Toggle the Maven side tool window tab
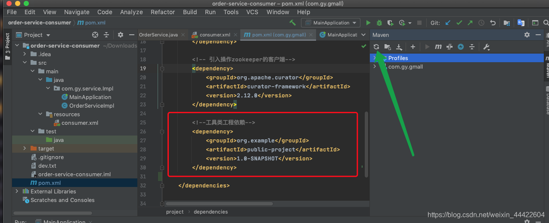Viewport: 549px width, 223px height. [547, 66]
